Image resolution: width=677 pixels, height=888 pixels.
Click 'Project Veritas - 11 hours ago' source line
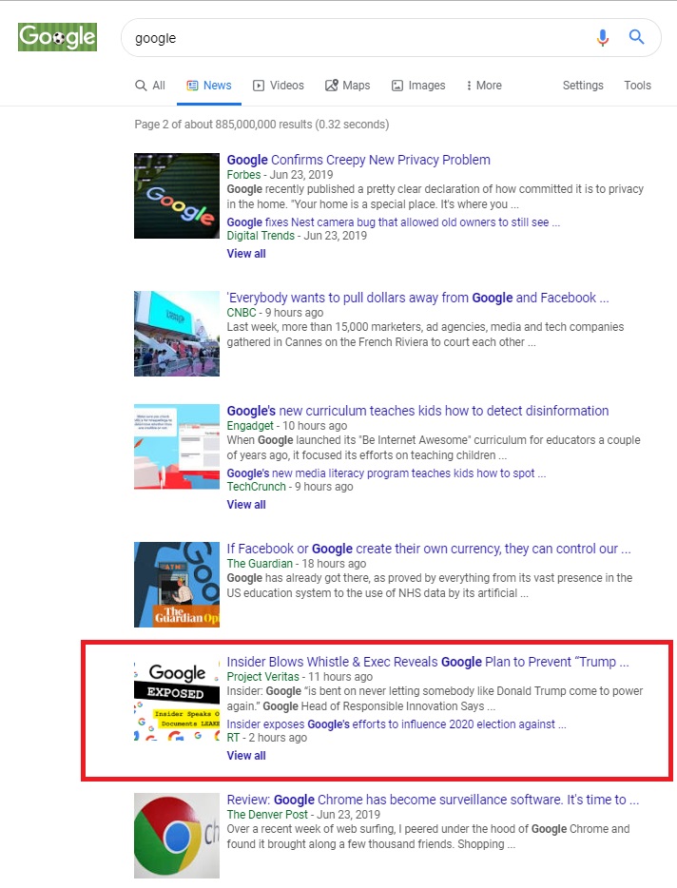(300, 677)
